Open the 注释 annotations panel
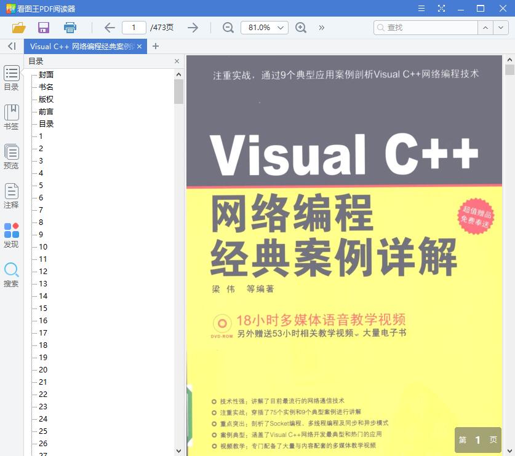515x456 pixels. coord(12,196)
